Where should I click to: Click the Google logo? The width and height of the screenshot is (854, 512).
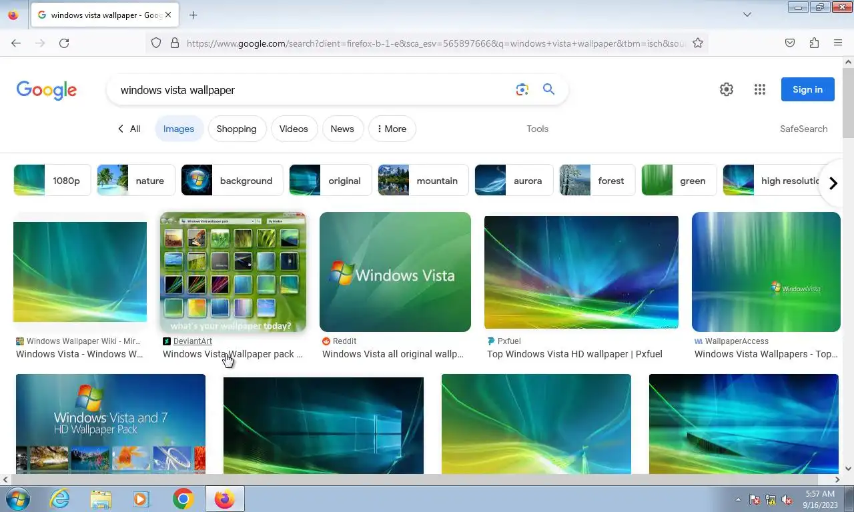47,90
